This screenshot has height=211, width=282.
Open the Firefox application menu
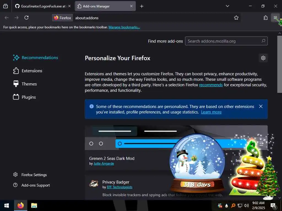pos(275,18)
